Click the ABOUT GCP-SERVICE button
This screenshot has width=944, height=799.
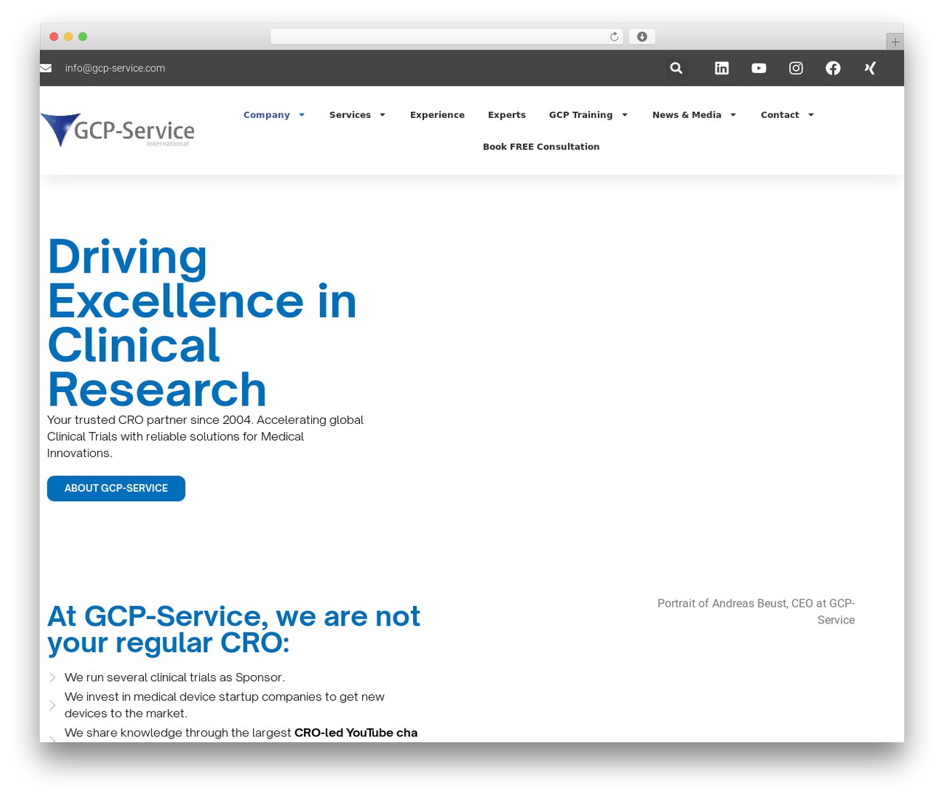[x=116, y=489]
